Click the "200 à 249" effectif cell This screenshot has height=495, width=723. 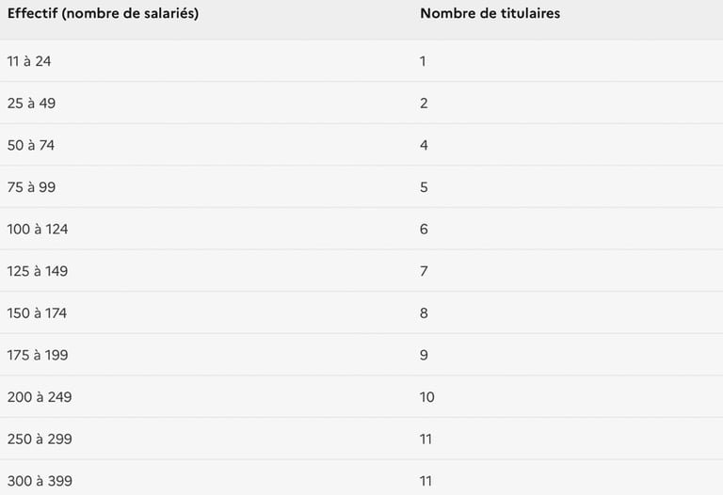tap(40, 397)
